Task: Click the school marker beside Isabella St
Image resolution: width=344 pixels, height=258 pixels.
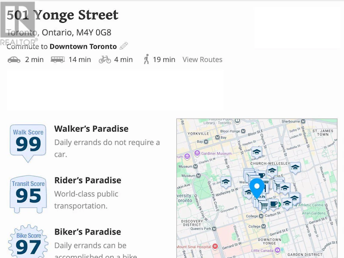Action: pos(256,152)
